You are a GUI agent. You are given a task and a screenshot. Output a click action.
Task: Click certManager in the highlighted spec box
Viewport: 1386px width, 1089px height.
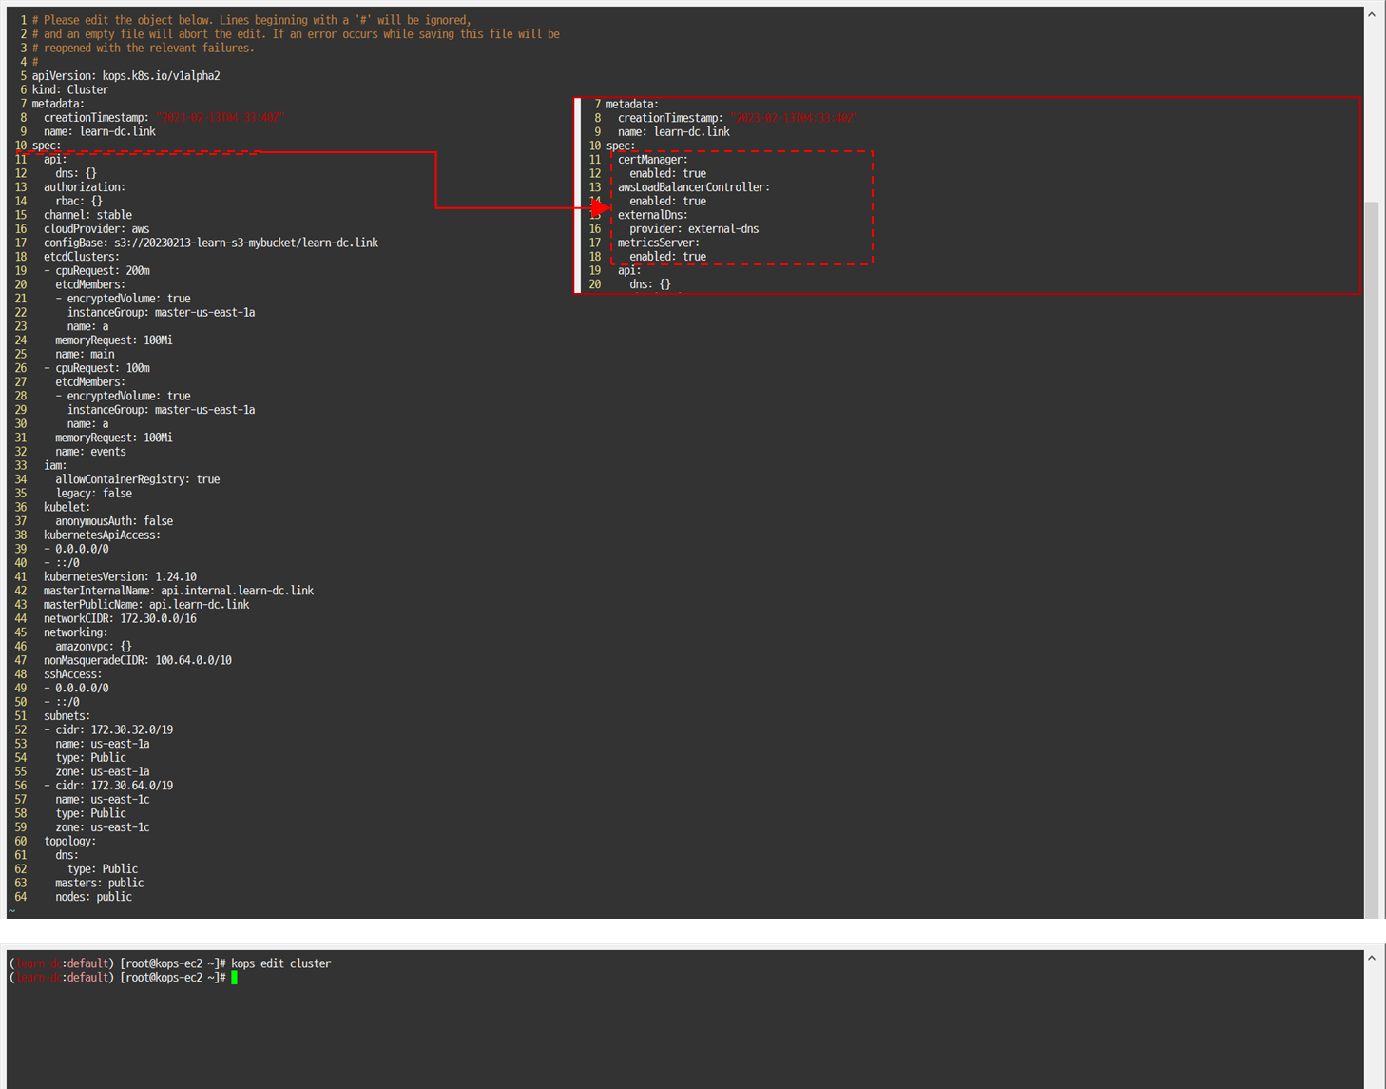point(652,159)
